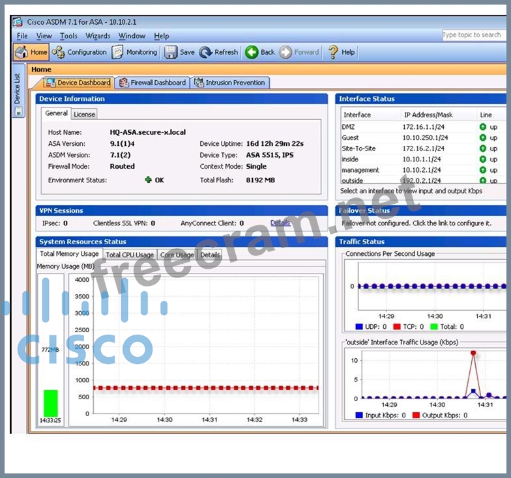This screenshot has width=511, height=478.
Task: Click the green Back arrow
Action: [x=252, y=52]
